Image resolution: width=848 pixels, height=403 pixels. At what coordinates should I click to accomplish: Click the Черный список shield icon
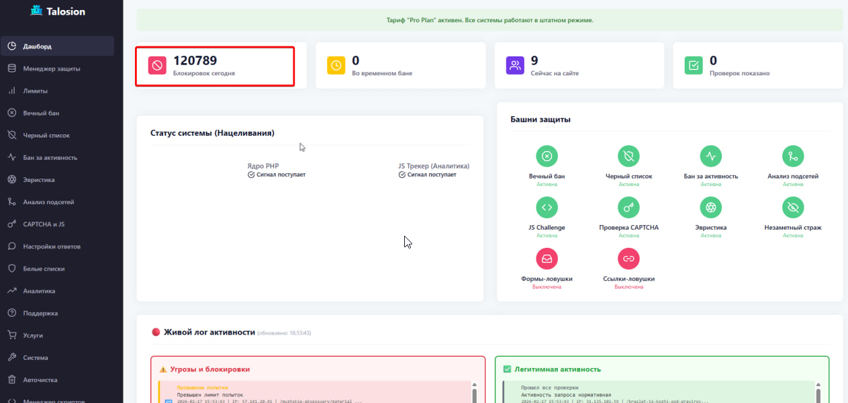tap(628, 156)
